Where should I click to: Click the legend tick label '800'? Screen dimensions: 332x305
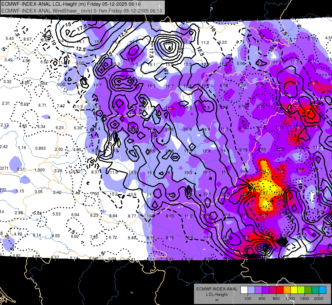pyautogui.click(x=276, y=299)
